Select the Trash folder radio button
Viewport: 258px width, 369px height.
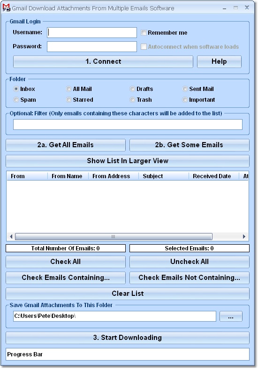coord(132,100)
